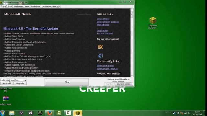
Task: Click '+ Added Banners' news line
Action: (x=12, y=51)
